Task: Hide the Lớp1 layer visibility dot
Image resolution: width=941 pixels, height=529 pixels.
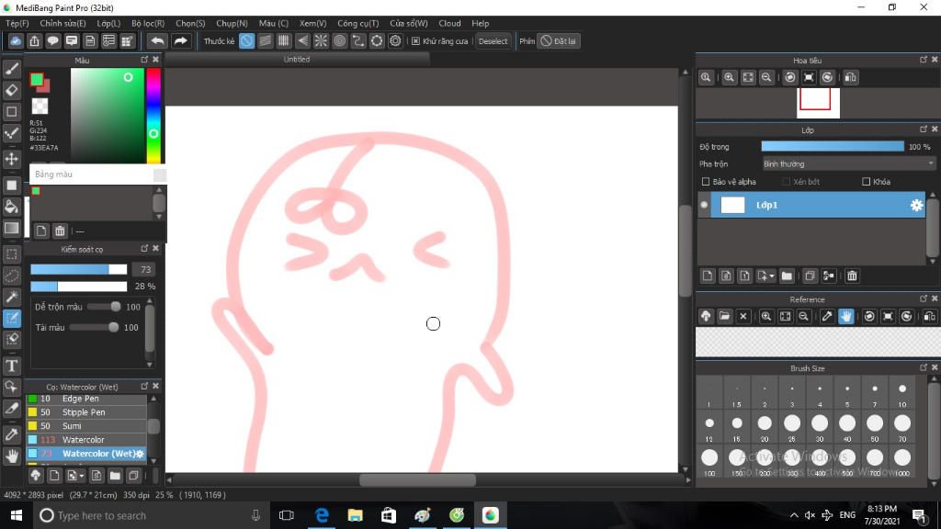Action: 704,205
